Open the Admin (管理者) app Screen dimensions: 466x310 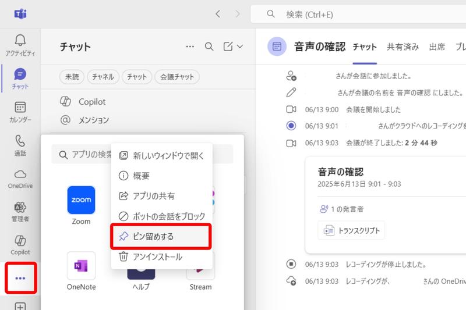pyautogui.click(x=20, y=212)
